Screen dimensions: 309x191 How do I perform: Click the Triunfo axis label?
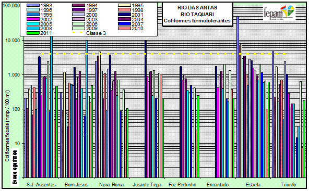[288, 185]
